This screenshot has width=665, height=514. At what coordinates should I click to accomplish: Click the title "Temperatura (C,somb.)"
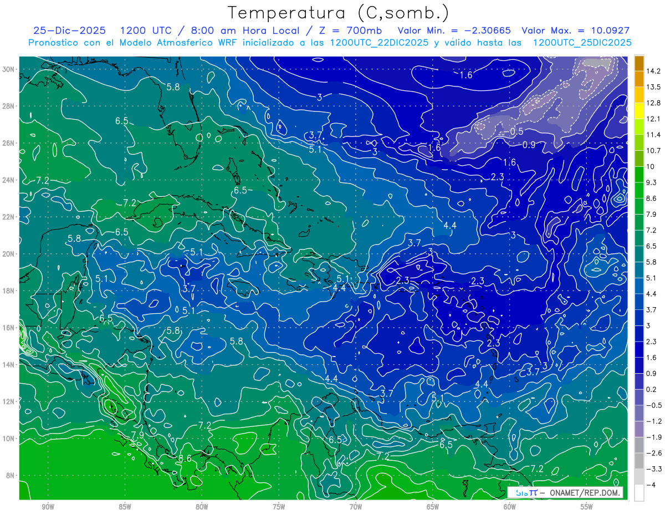click(x=339, y=13)
